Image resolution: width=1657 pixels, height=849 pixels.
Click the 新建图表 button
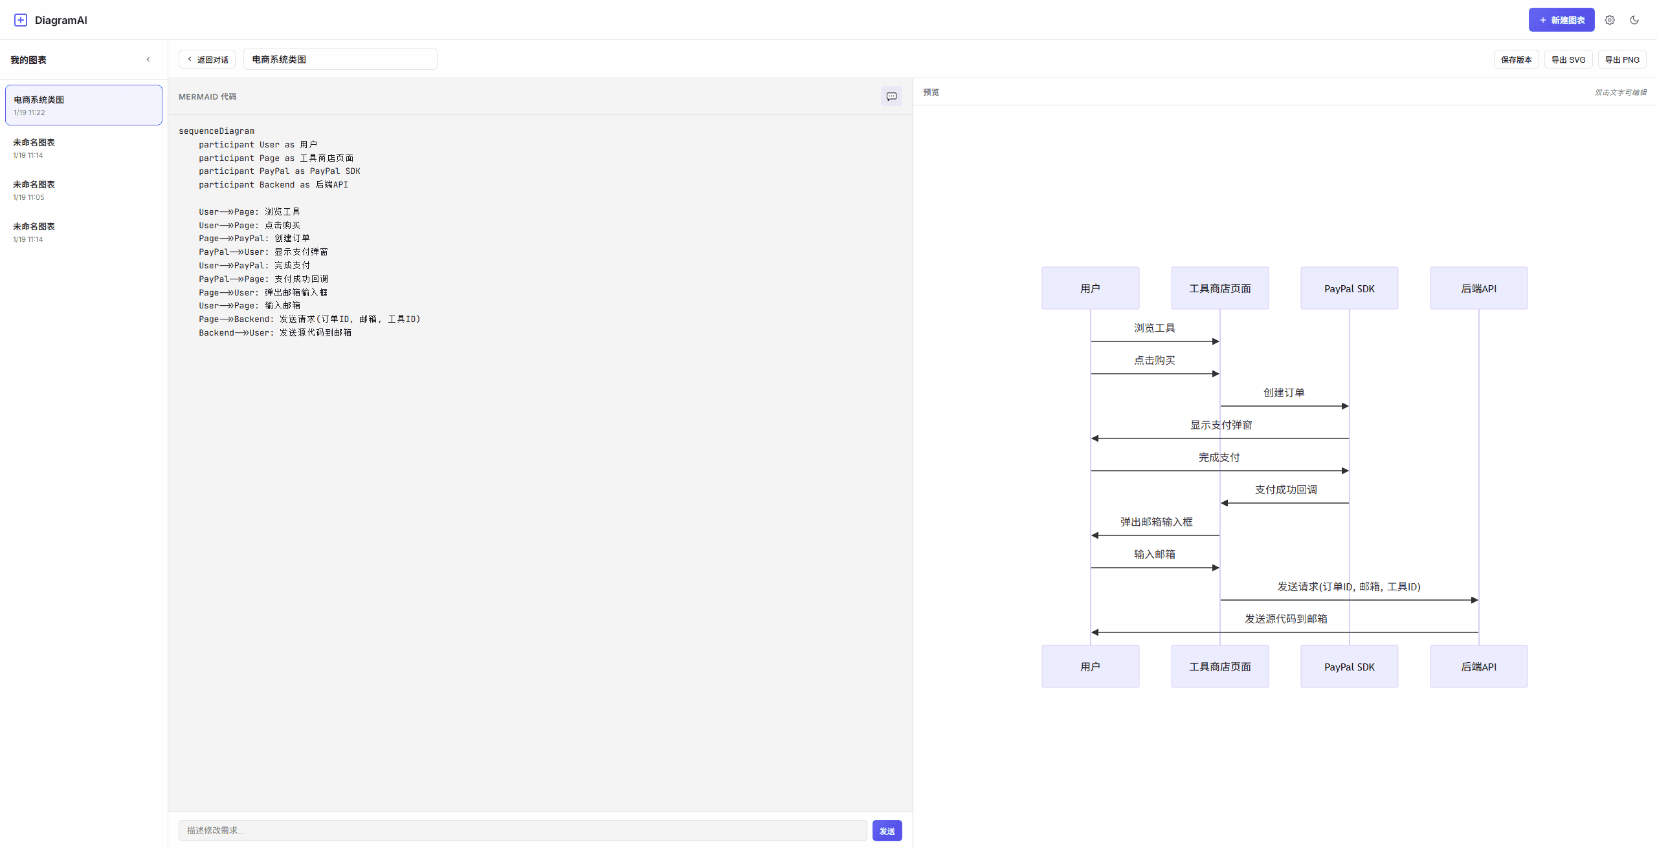coord(1561,20)
